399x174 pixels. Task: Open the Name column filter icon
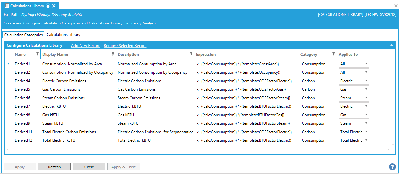(x=37, y=54)
